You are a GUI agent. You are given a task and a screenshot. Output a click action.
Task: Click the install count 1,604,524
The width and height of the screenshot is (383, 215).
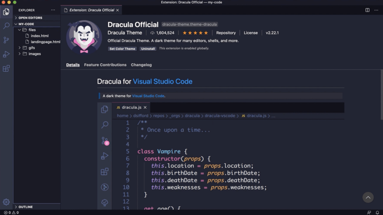pyautogui.click(x=162, y=33)
